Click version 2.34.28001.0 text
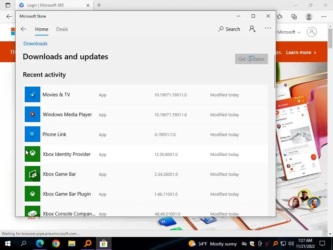The image size is (333, 250). click(x=167, y=174)
